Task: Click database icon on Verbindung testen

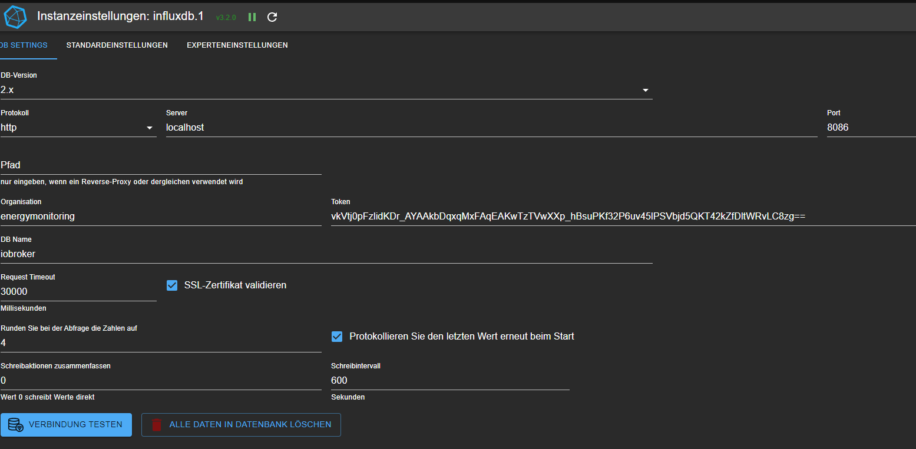Action: (x=16, y=424)
